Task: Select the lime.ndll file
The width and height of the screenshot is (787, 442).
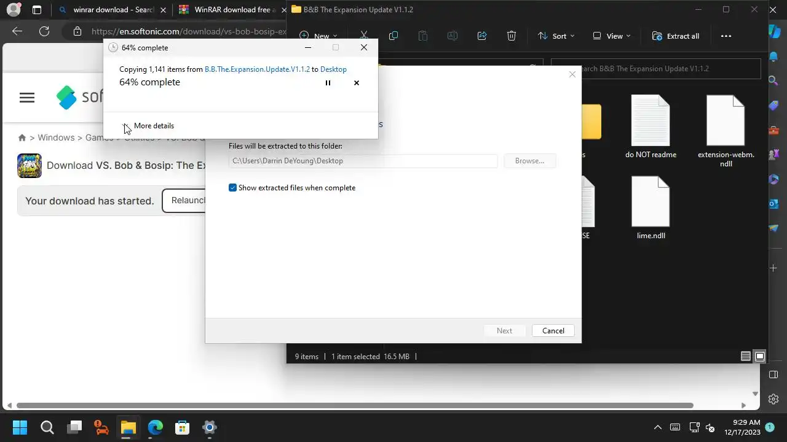Action: (x=651, y=208)
